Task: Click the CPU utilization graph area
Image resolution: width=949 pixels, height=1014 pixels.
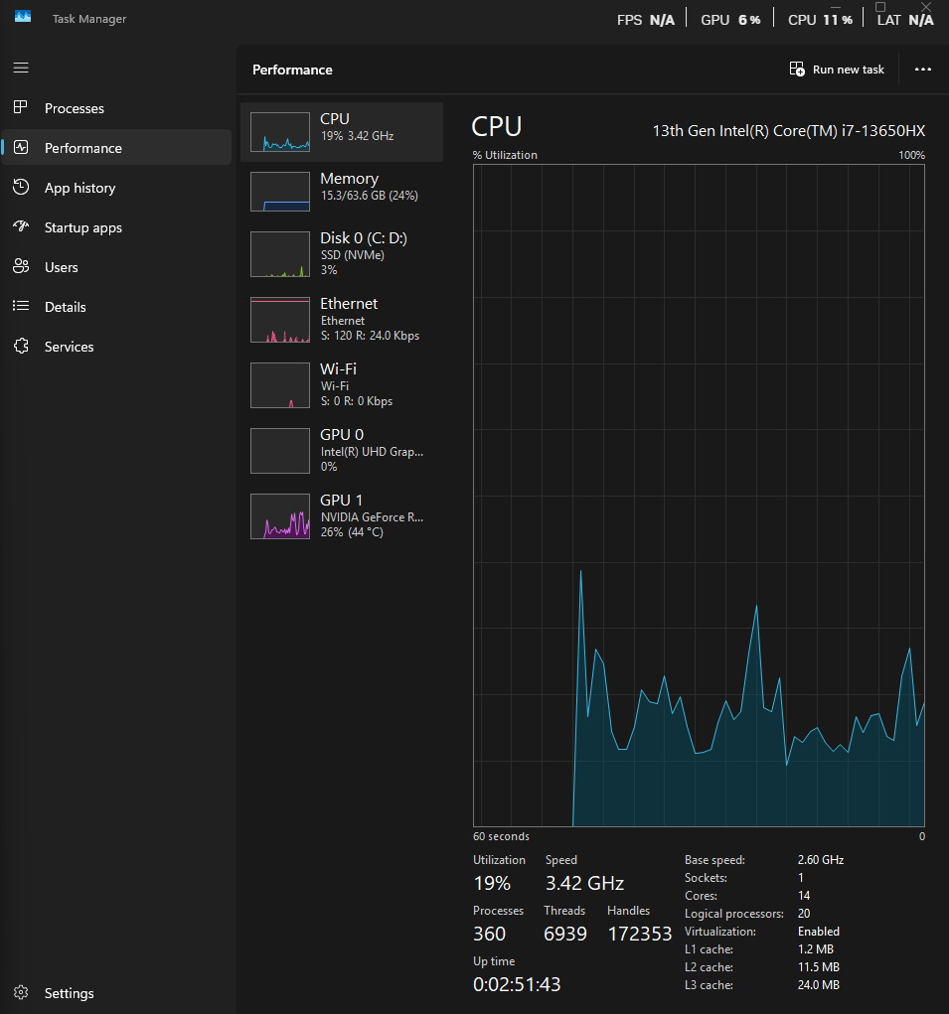Action: coord(699,496)
